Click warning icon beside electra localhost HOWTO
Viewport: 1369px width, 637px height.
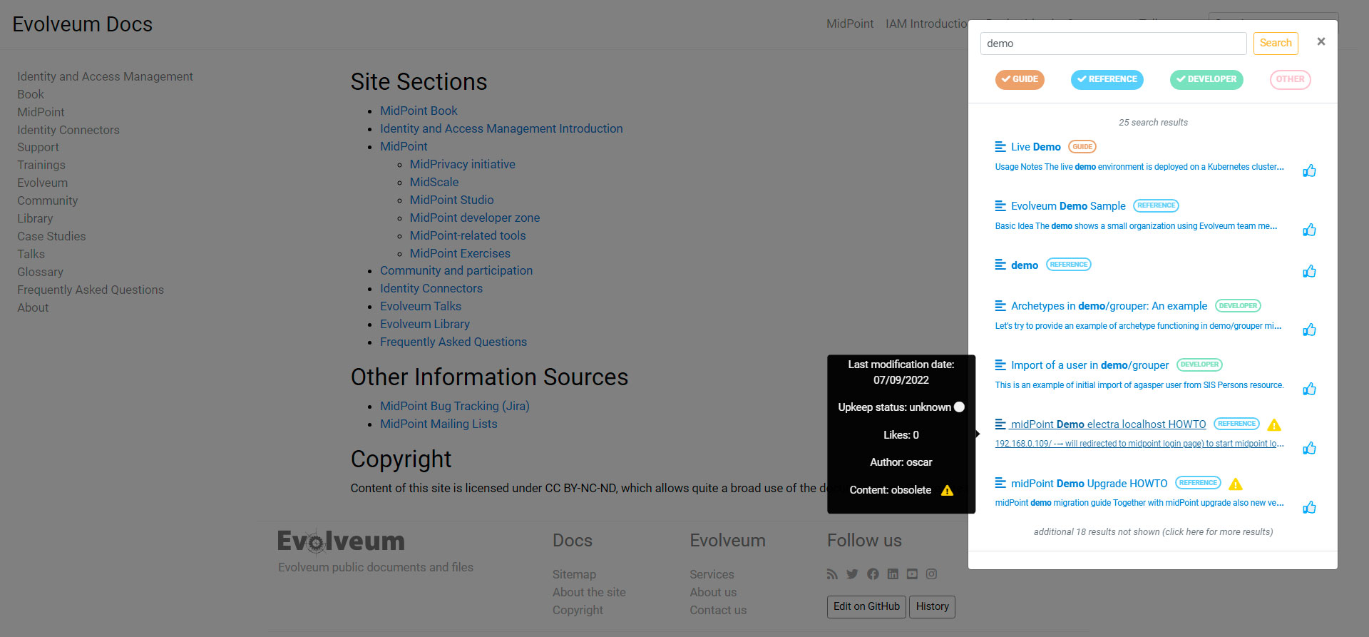pyautogui.click(x=1274, y=424)
